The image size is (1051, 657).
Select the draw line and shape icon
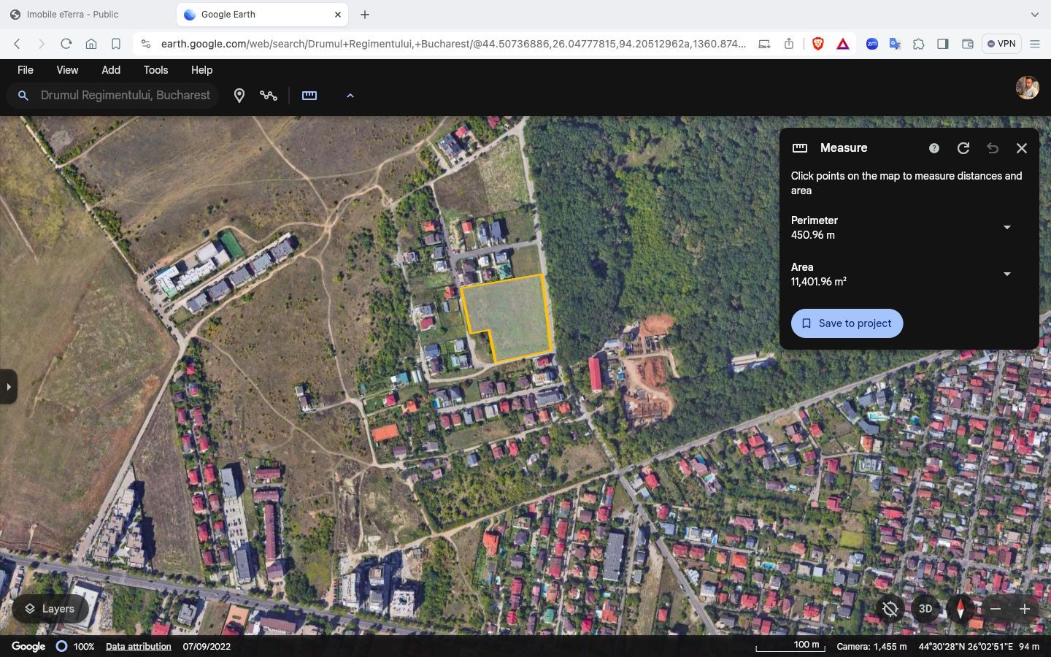[269, 95]
